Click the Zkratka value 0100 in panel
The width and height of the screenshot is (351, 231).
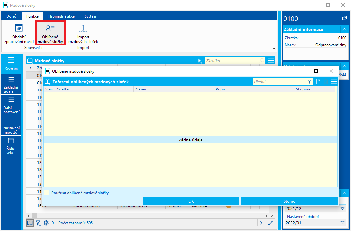tap(342, 38)
